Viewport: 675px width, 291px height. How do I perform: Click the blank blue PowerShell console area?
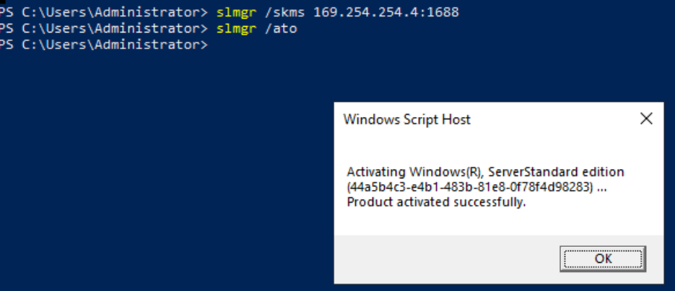(x=164, y=172)
